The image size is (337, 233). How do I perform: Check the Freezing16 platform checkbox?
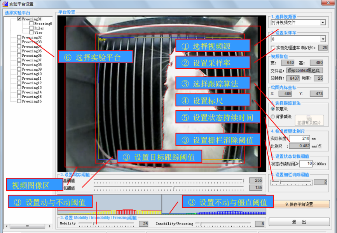[x=19, y=101]
